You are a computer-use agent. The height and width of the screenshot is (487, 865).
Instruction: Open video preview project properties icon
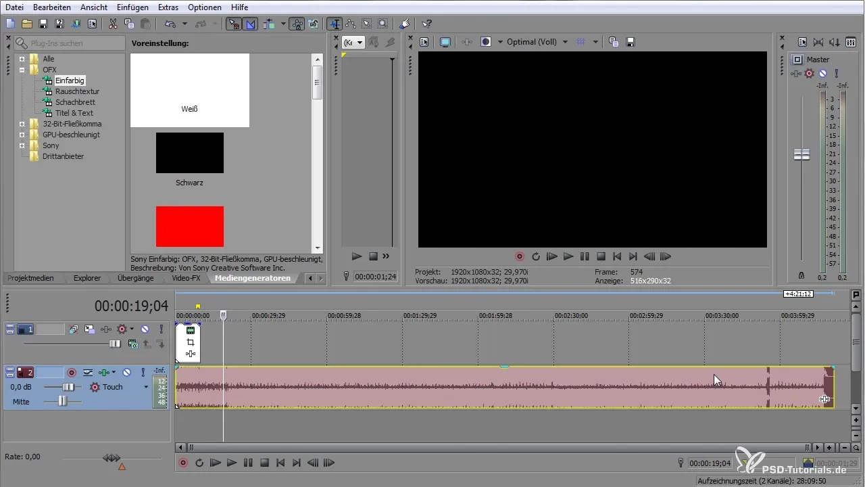424,42
